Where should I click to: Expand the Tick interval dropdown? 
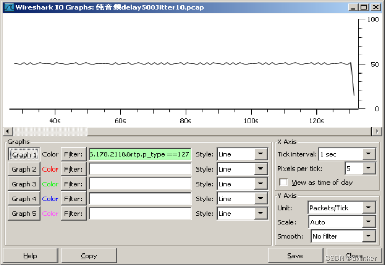tap(347, 154)
